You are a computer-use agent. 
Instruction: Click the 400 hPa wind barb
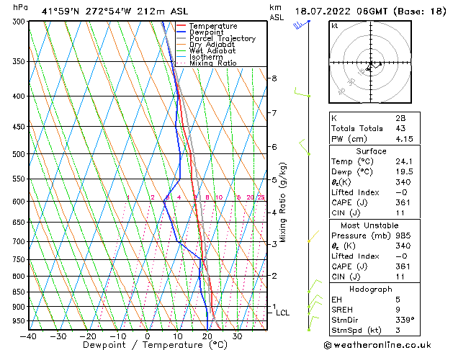[302, 92]
